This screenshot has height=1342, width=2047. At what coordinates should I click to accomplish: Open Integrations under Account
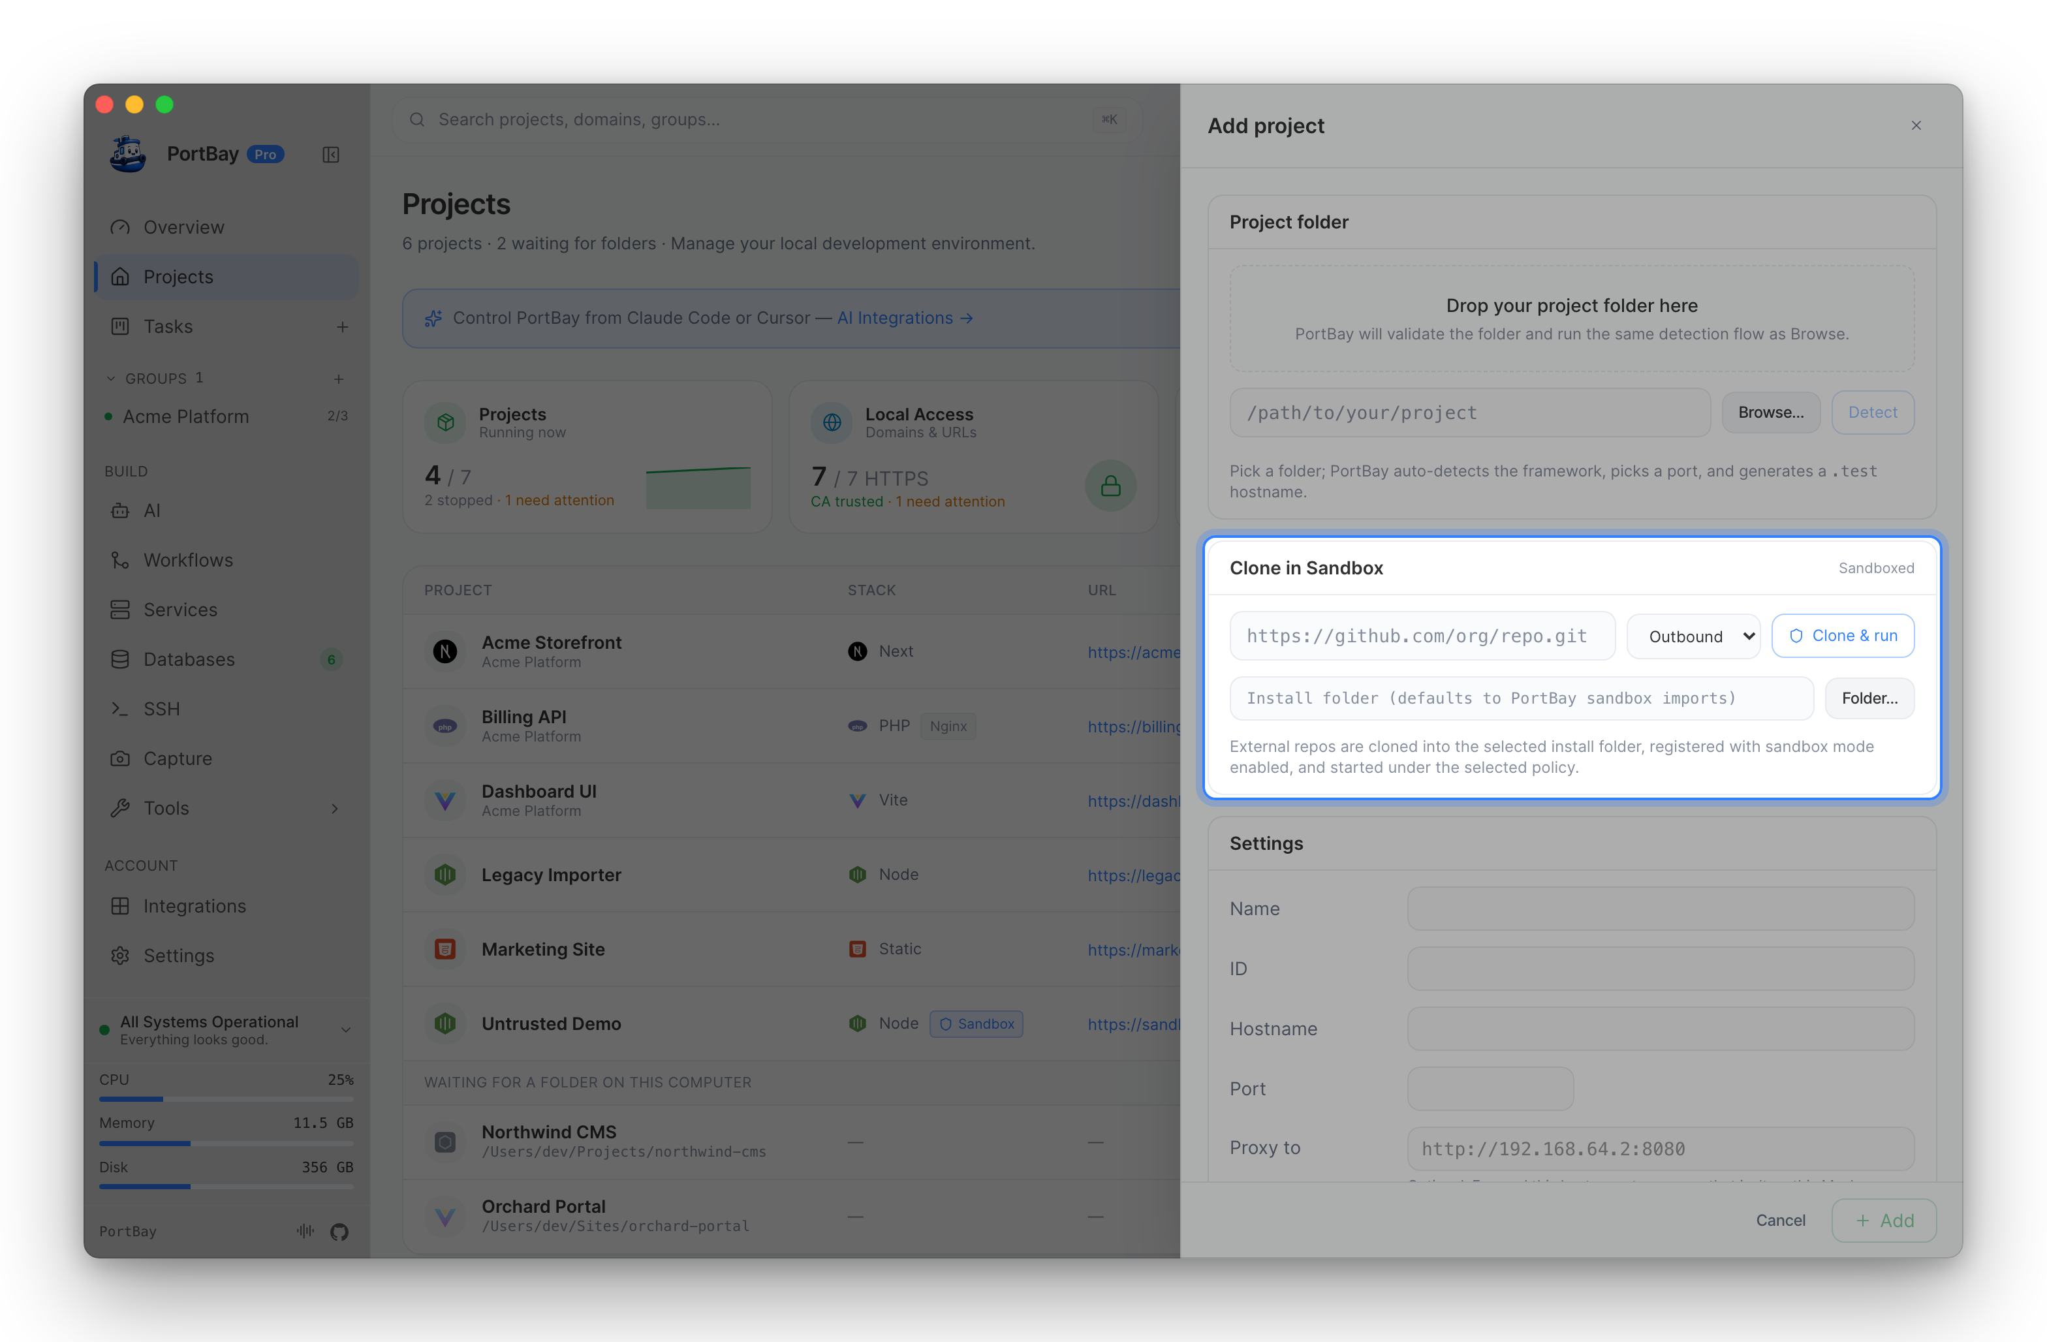click(227, 907)
